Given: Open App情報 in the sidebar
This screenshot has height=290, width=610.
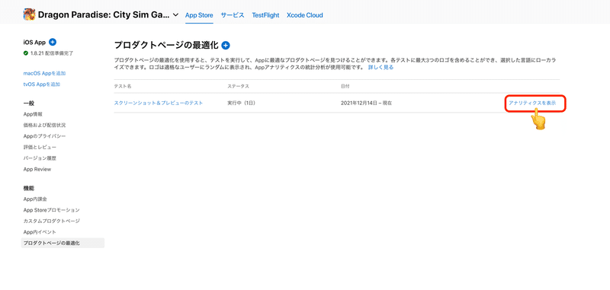Looking at the screenshot, I should (x=33, y=114).
